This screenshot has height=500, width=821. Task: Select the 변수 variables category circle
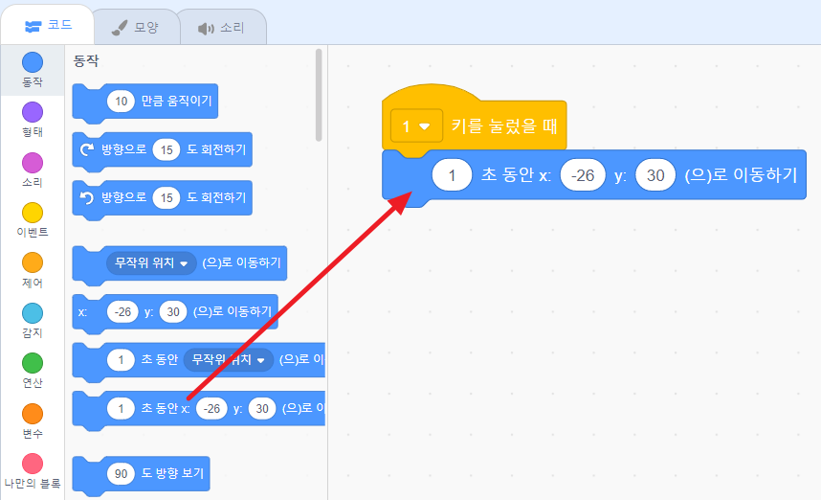33,414
